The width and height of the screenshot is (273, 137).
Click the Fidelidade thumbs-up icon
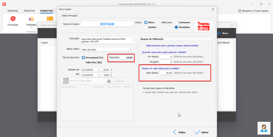click(x=31, y=19)
